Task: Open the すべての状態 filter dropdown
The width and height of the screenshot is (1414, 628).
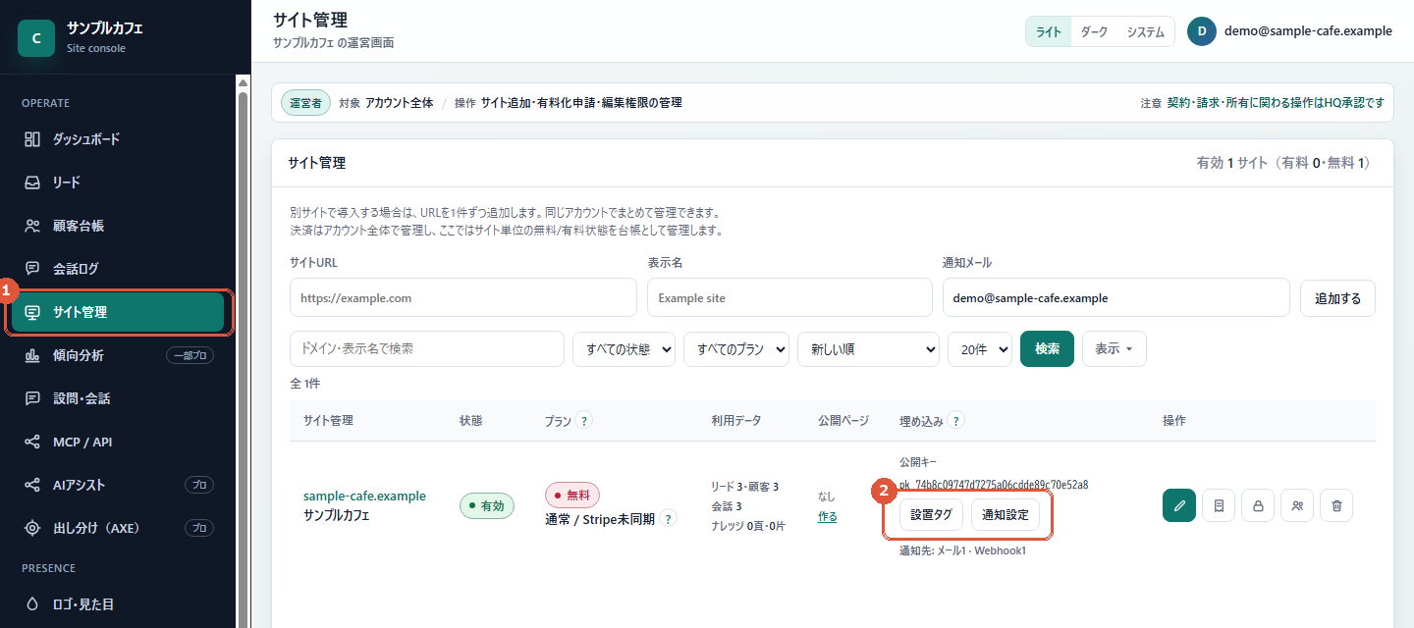Action: tap(624, 348)
